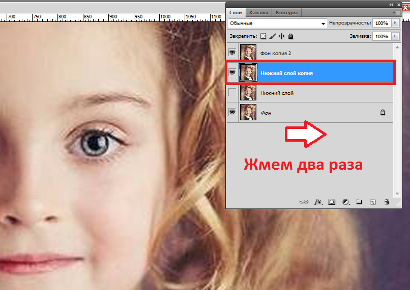The width and height of the screenshot is (410, 290).
Task: Click layers list scrollbar down arrow
Action: [x=397, y=194]
